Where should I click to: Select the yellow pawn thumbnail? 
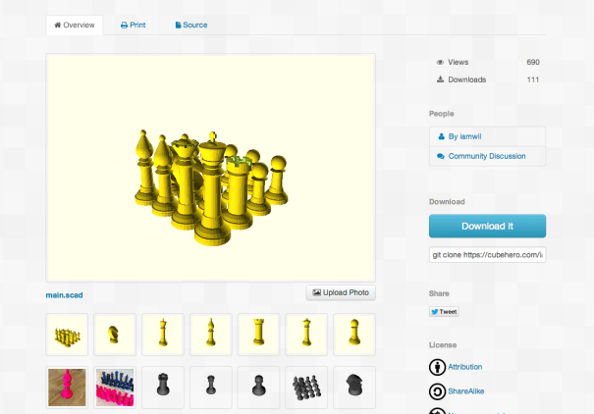point(354,335)
